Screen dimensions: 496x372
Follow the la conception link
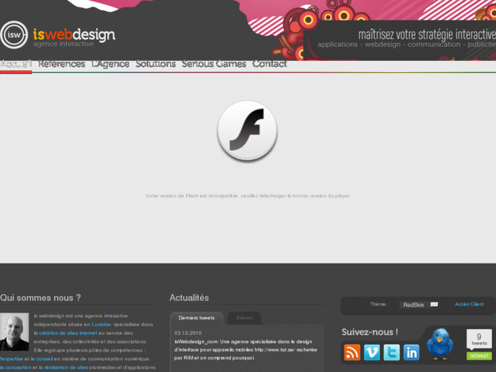point(16,368)
